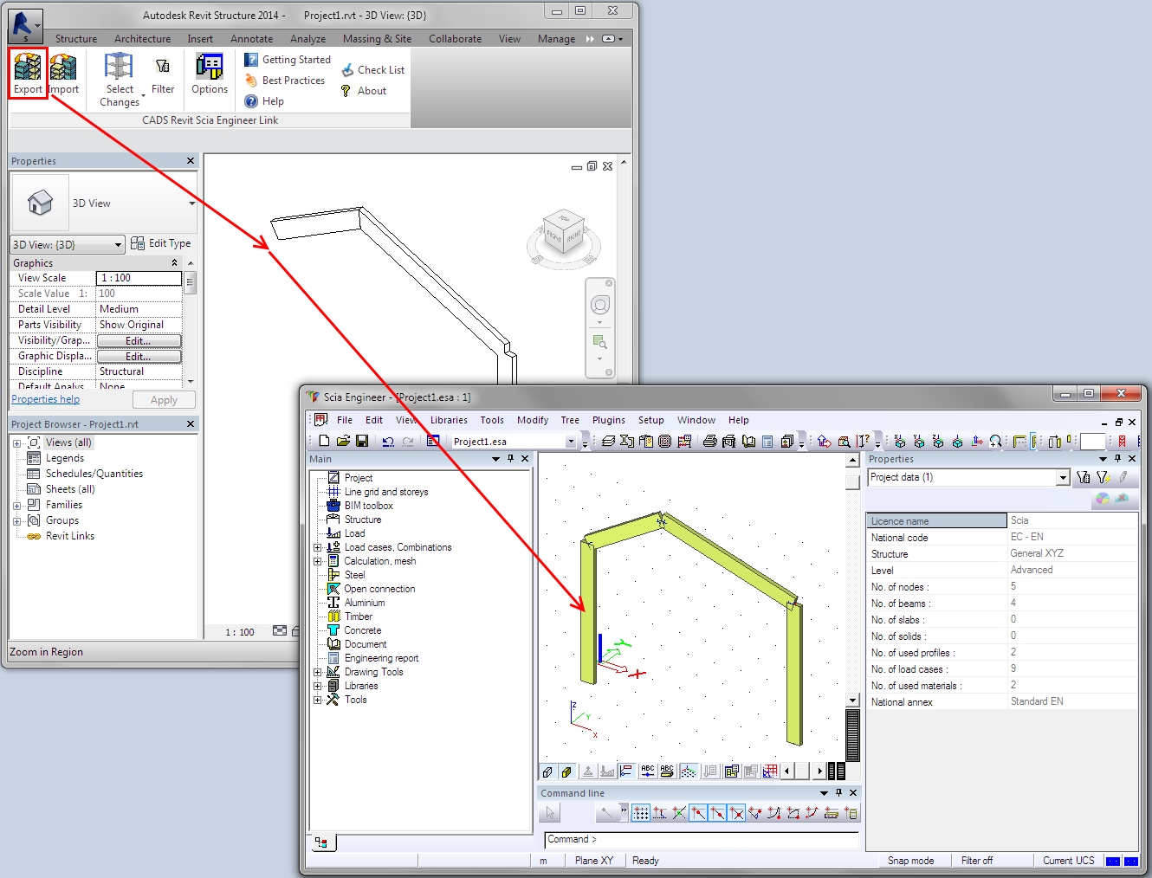This screenshot has height=878, width=1152.
Task: Open a new project with the New document icon
Action: pyautogui.click(x=323, y=441)
